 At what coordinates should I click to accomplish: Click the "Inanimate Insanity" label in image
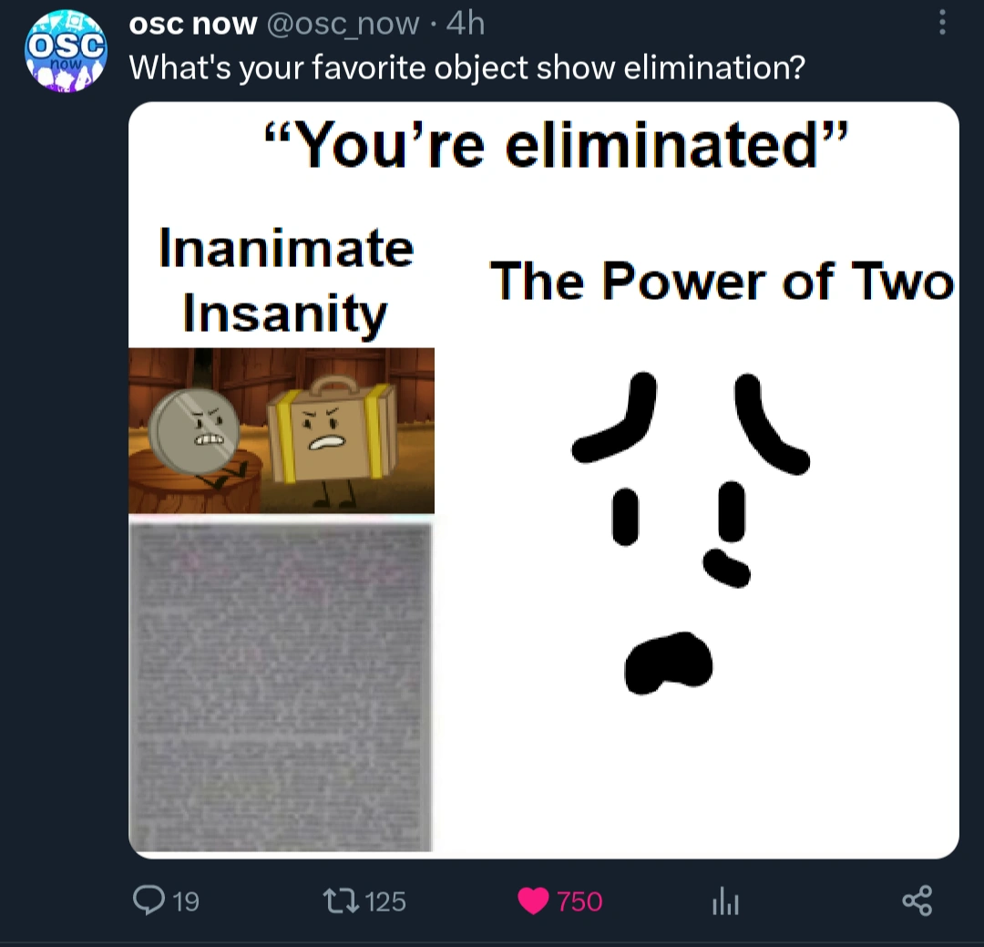(285, 280)
